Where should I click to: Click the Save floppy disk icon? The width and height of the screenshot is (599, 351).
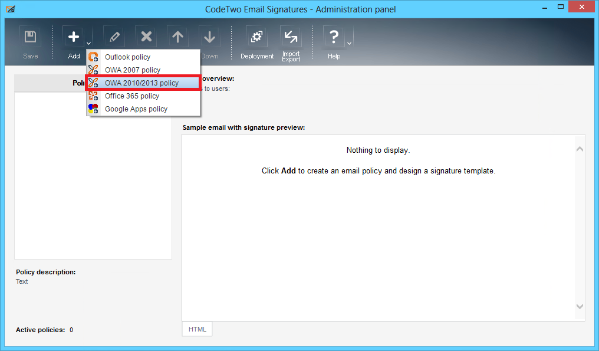pyautogui.click(x=30, y=37)
